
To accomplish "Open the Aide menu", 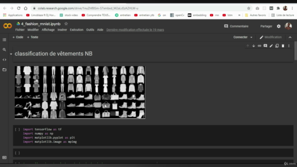I will [x=100, y=30].
